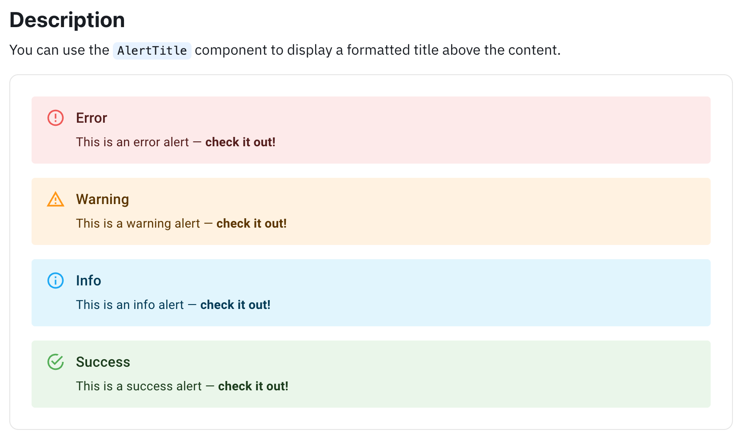Select the Warning heading label
The width and height of the screenshot is (744, 441).
click(x=102, y=200)
